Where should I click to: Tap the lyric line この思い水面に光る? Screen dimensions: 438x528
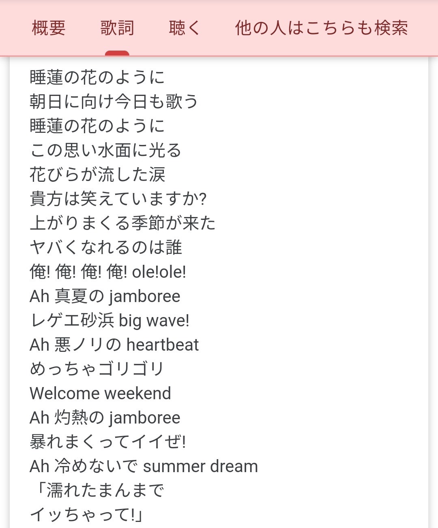coord(105,150)
